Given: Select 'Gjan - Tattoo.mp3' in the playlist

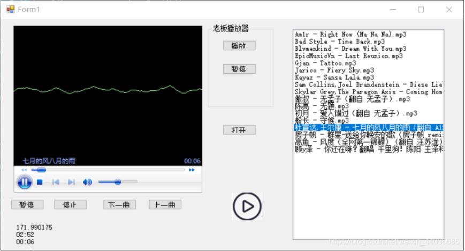Looking at the screenshot, I should click(325, 63).
